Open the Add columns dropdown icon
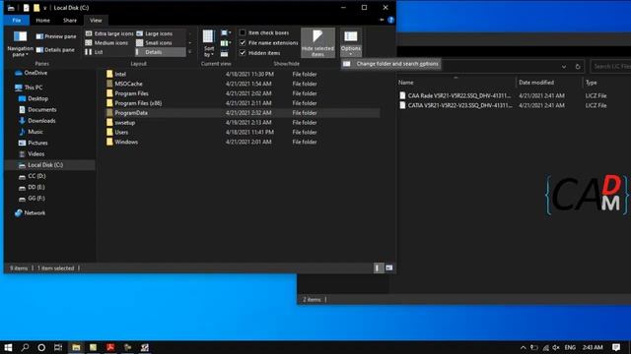The width and height of the screenshot is (631, 354). 226,43
